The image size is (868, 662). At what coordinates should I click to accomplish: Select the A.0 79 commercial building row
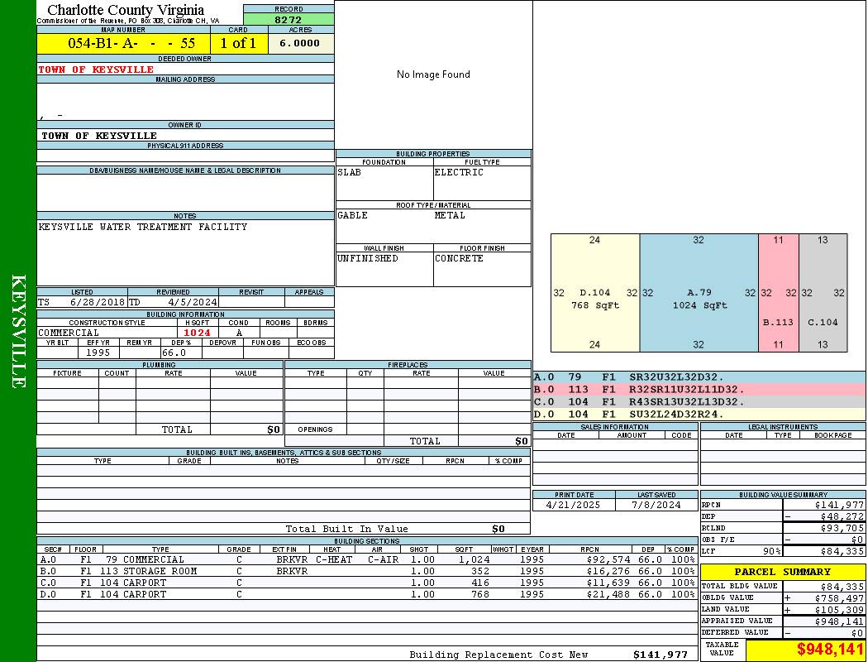pos(366,559)
